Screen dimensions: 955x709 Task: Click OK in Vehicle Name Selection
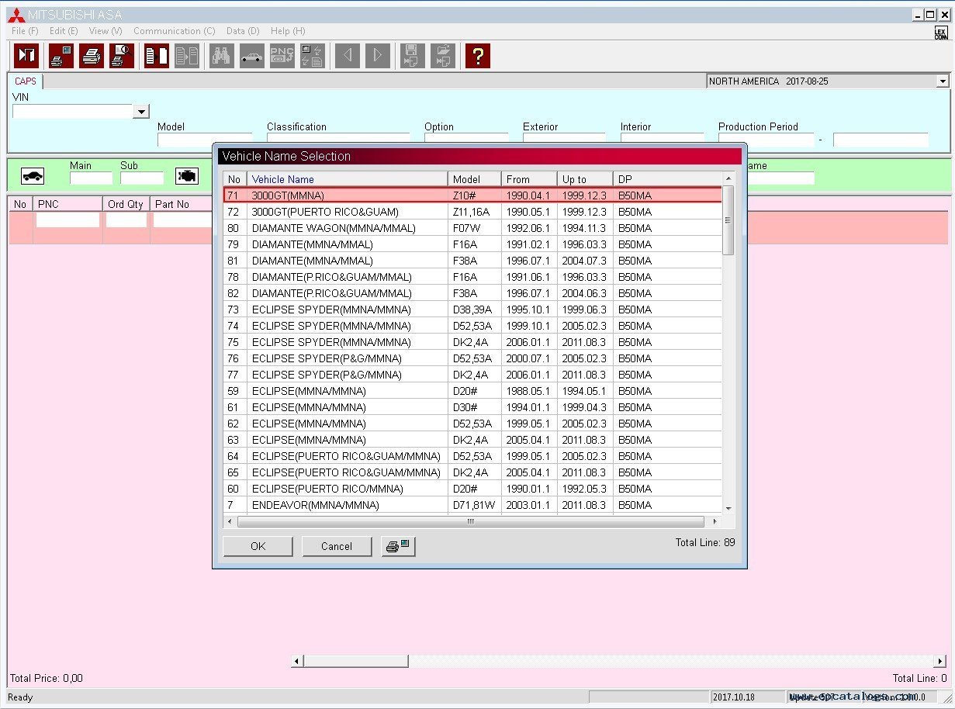[258, 546]
